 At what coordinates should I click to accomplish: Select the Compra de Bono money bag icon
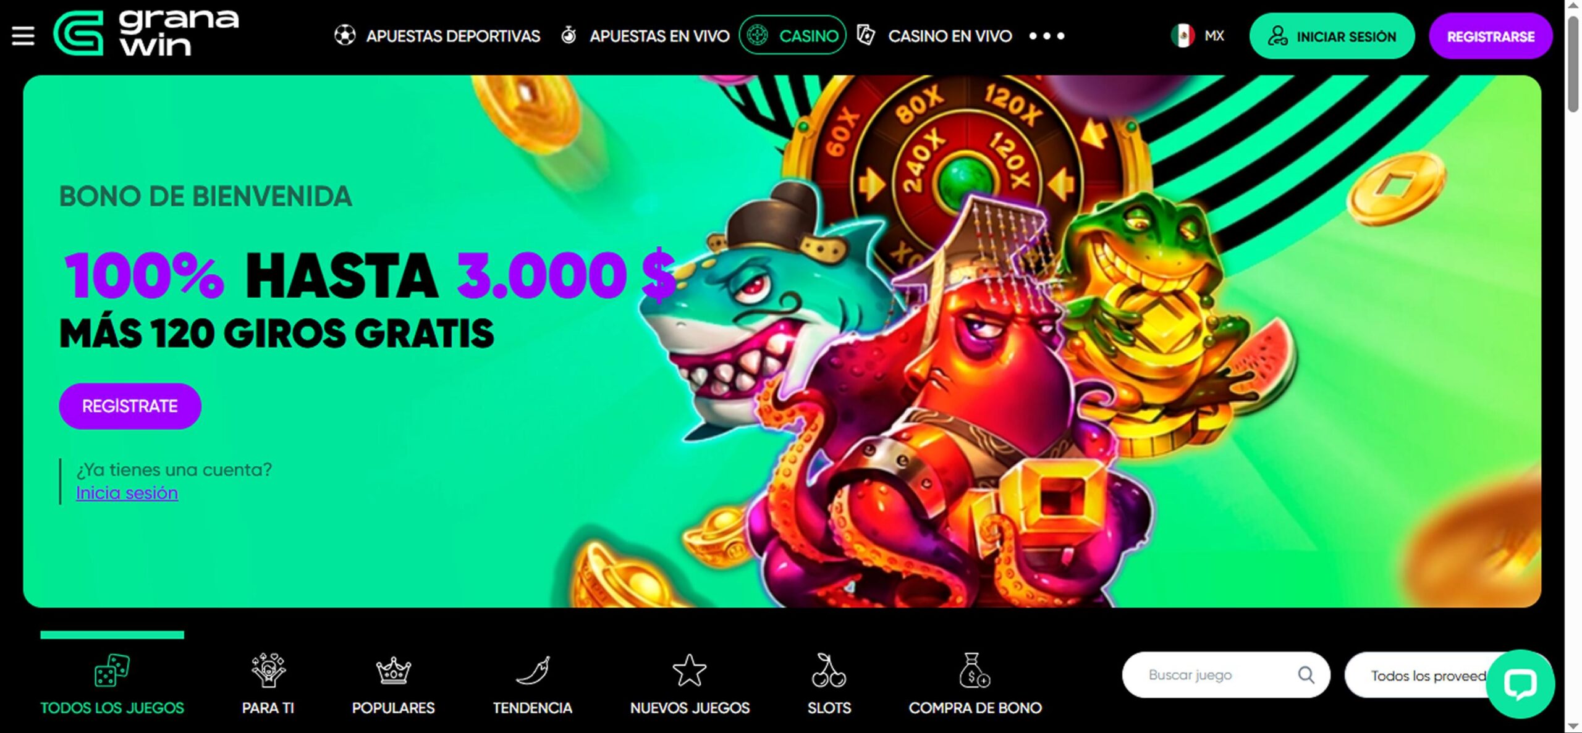[x=975, y=670]
